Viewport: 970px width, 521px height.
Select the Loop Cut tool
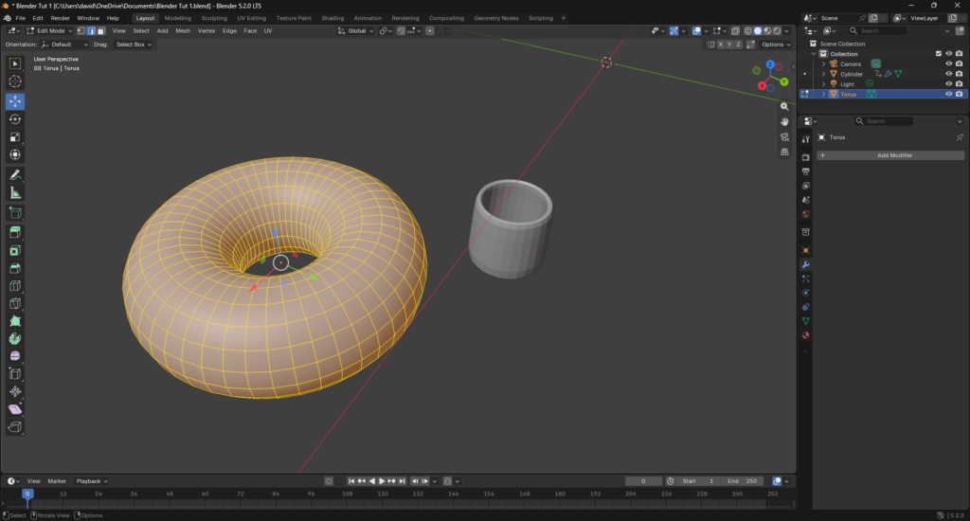click(x=15, y=286)
